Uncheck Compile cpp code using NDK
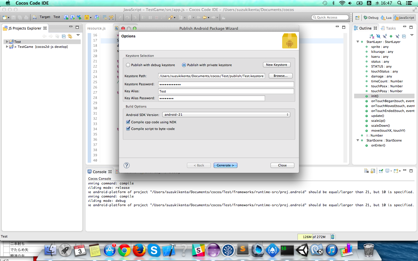Image resolution: width=418 pixels, height=261 pixels. point(128,122)
